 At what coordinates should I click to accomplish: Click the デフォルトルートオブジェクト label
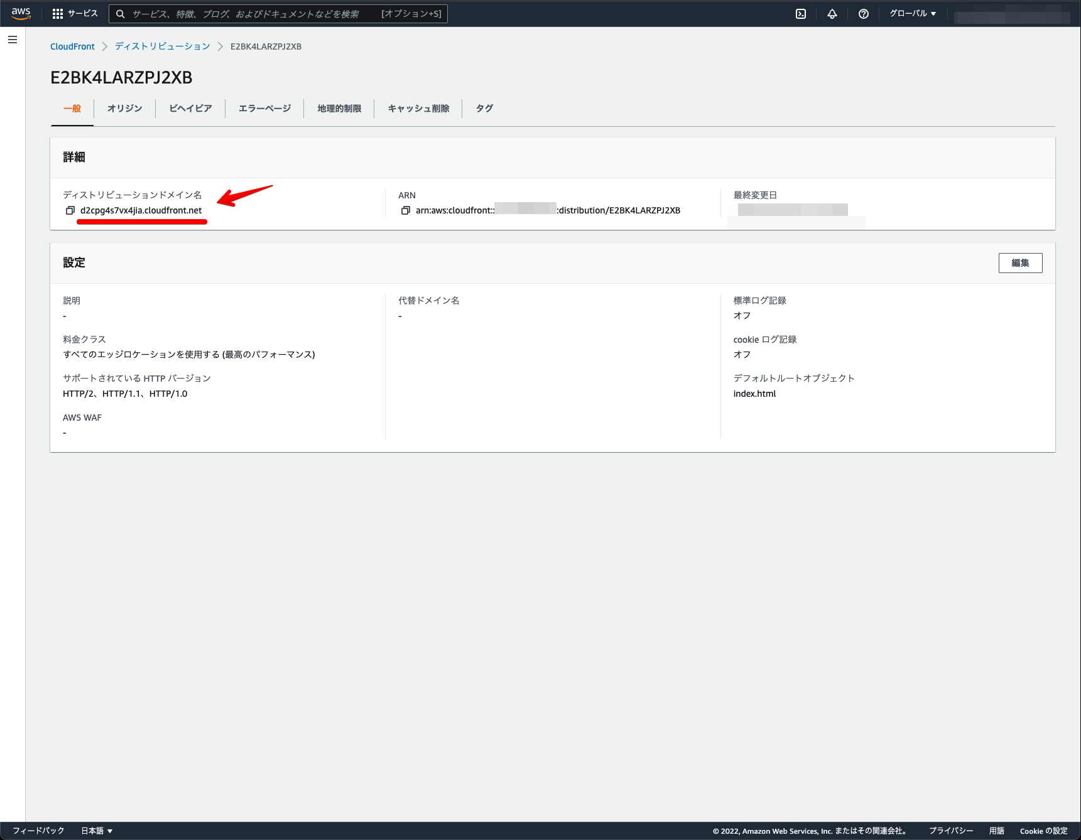click(x=793, y=379)
